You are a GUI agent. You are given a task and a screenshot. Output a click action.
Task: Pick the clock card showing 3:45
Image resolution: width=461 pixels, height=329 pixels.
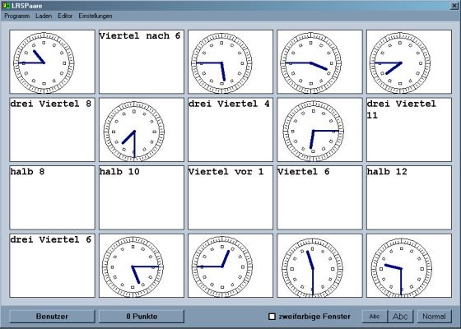[x=319, y=62]
